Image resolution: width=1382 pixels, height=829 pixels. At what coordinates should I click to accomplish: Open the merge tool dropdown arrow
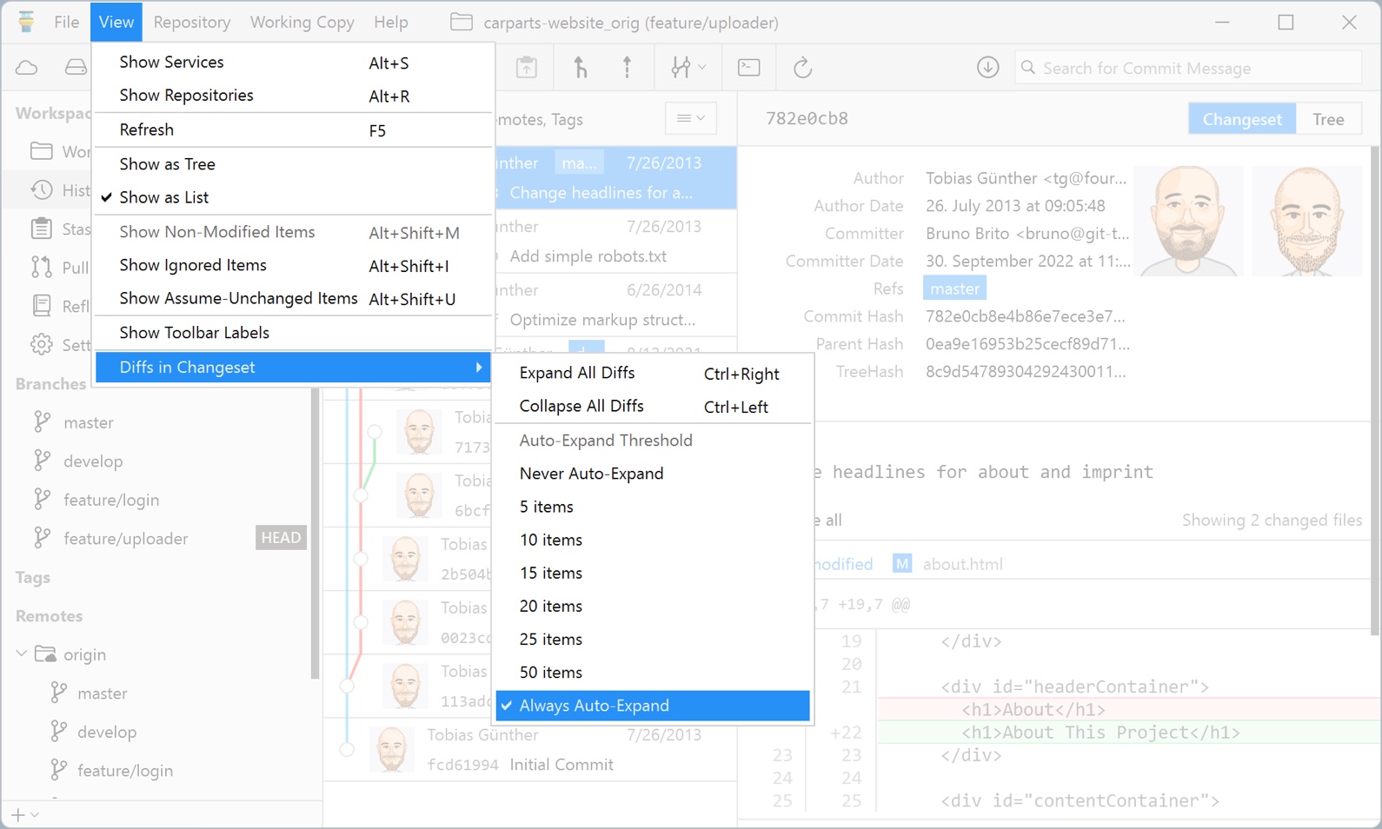coord(701,68)
